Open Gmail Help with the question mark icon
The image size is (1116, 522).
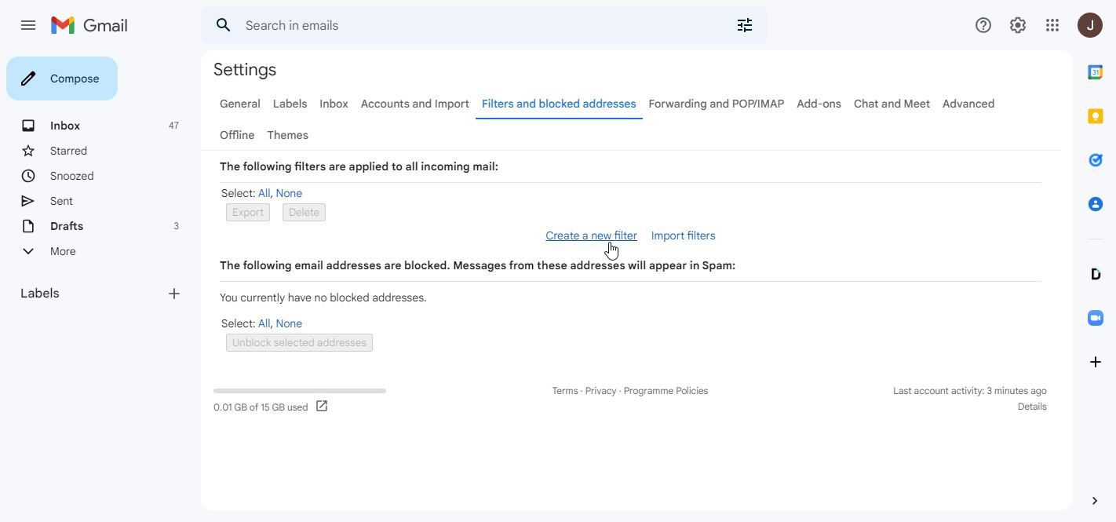pos(983,25)
